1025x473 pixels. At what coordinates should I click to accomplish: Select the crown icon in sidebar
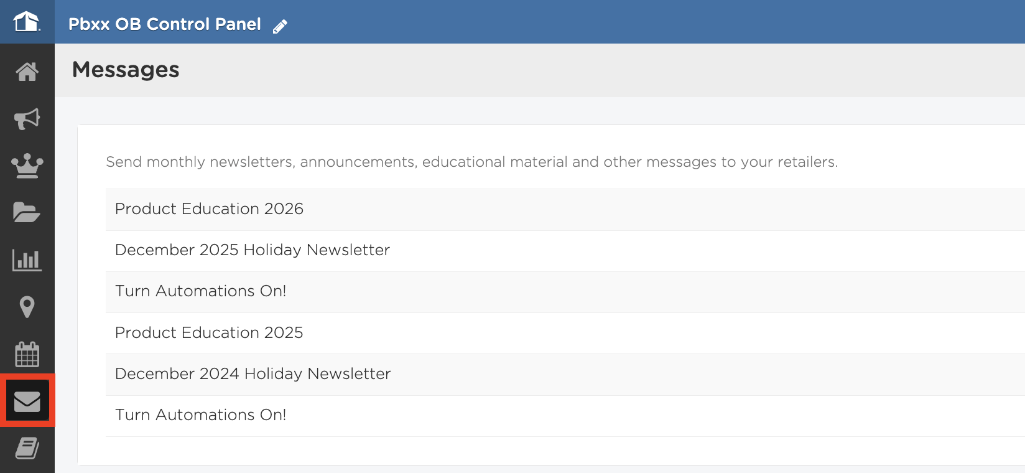click(x=27, y=166)
